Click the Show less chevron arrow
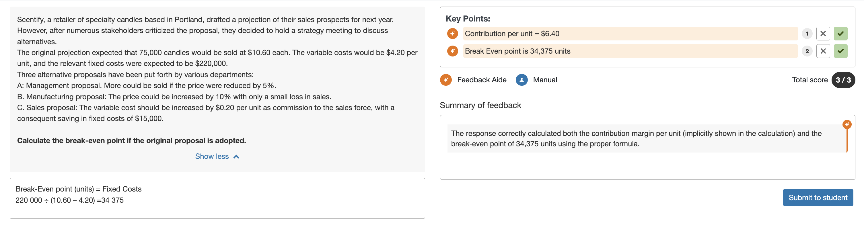The height and width of the screenshot is (246, 864). coord(236,157)
